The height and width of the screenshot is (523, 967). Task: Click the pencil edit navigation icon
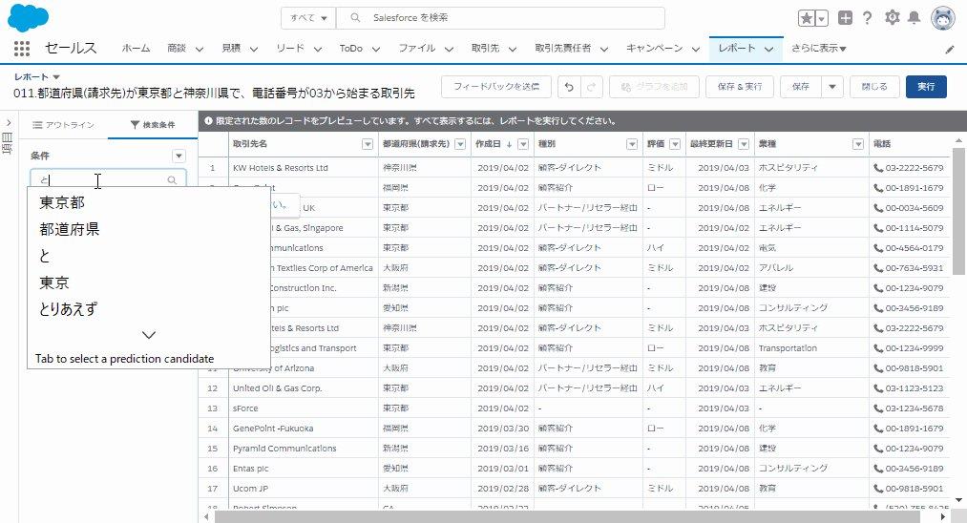(x=950, y=50)
